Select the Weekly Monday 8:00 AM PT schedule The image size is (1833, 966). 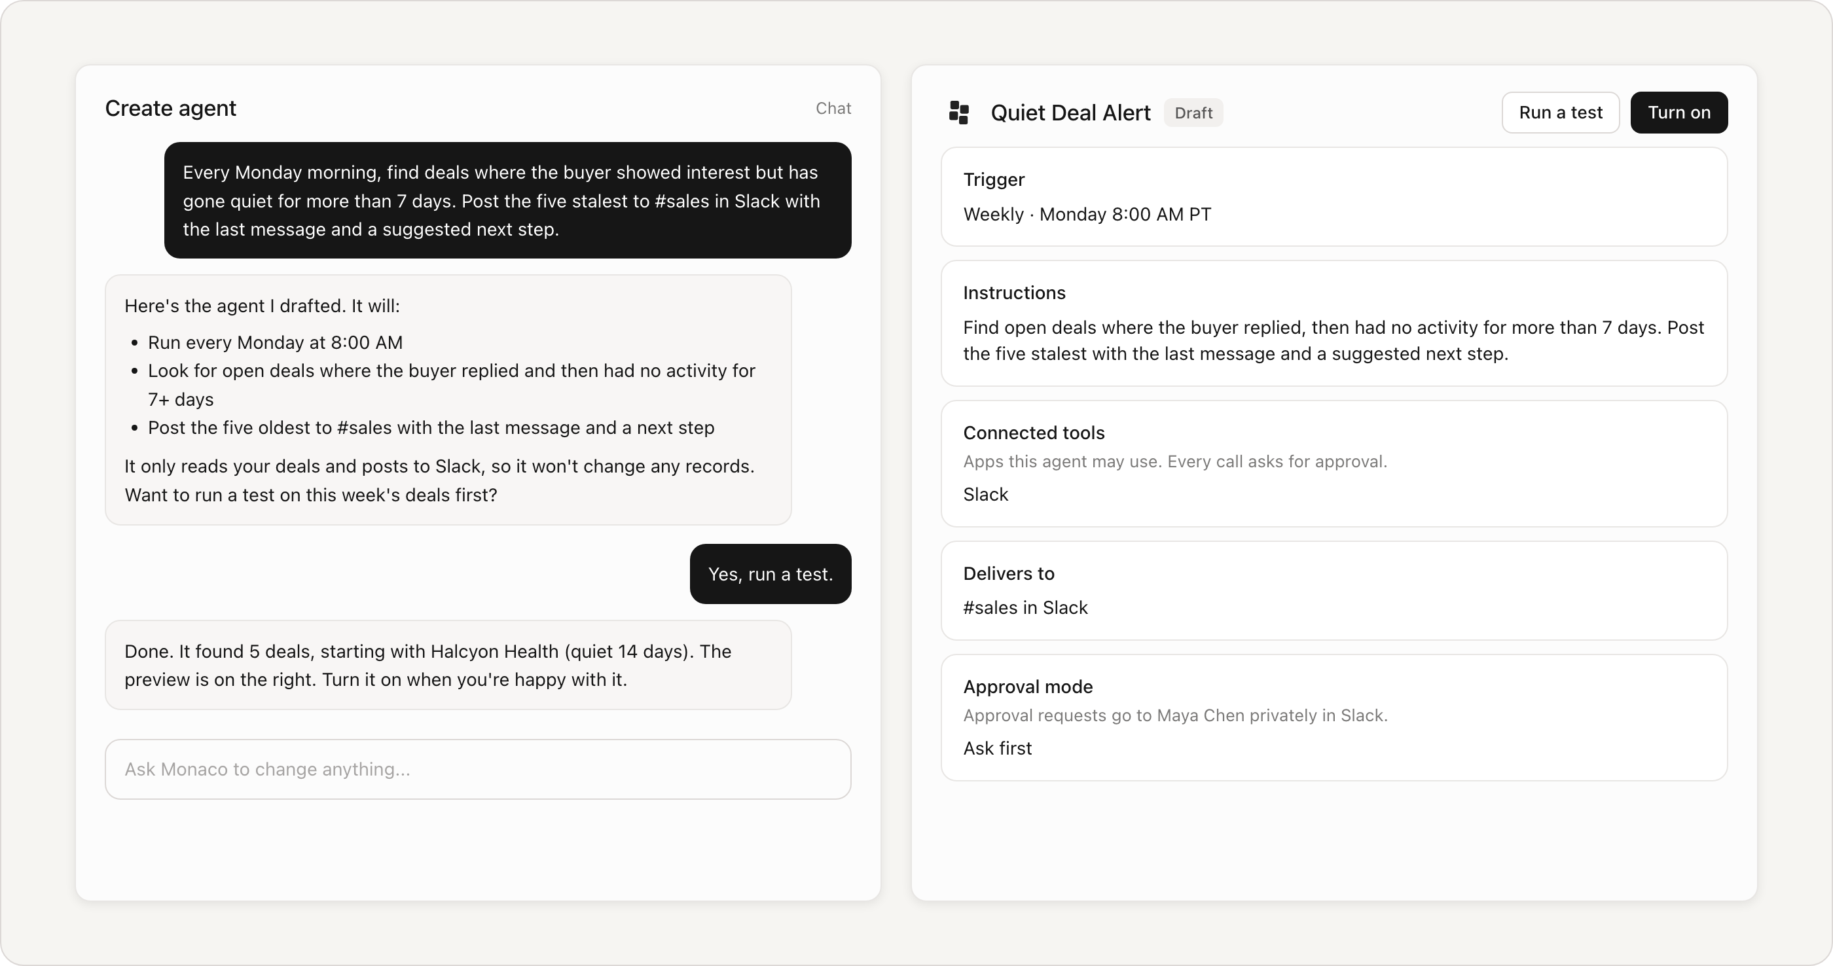tap(1087, 214)
